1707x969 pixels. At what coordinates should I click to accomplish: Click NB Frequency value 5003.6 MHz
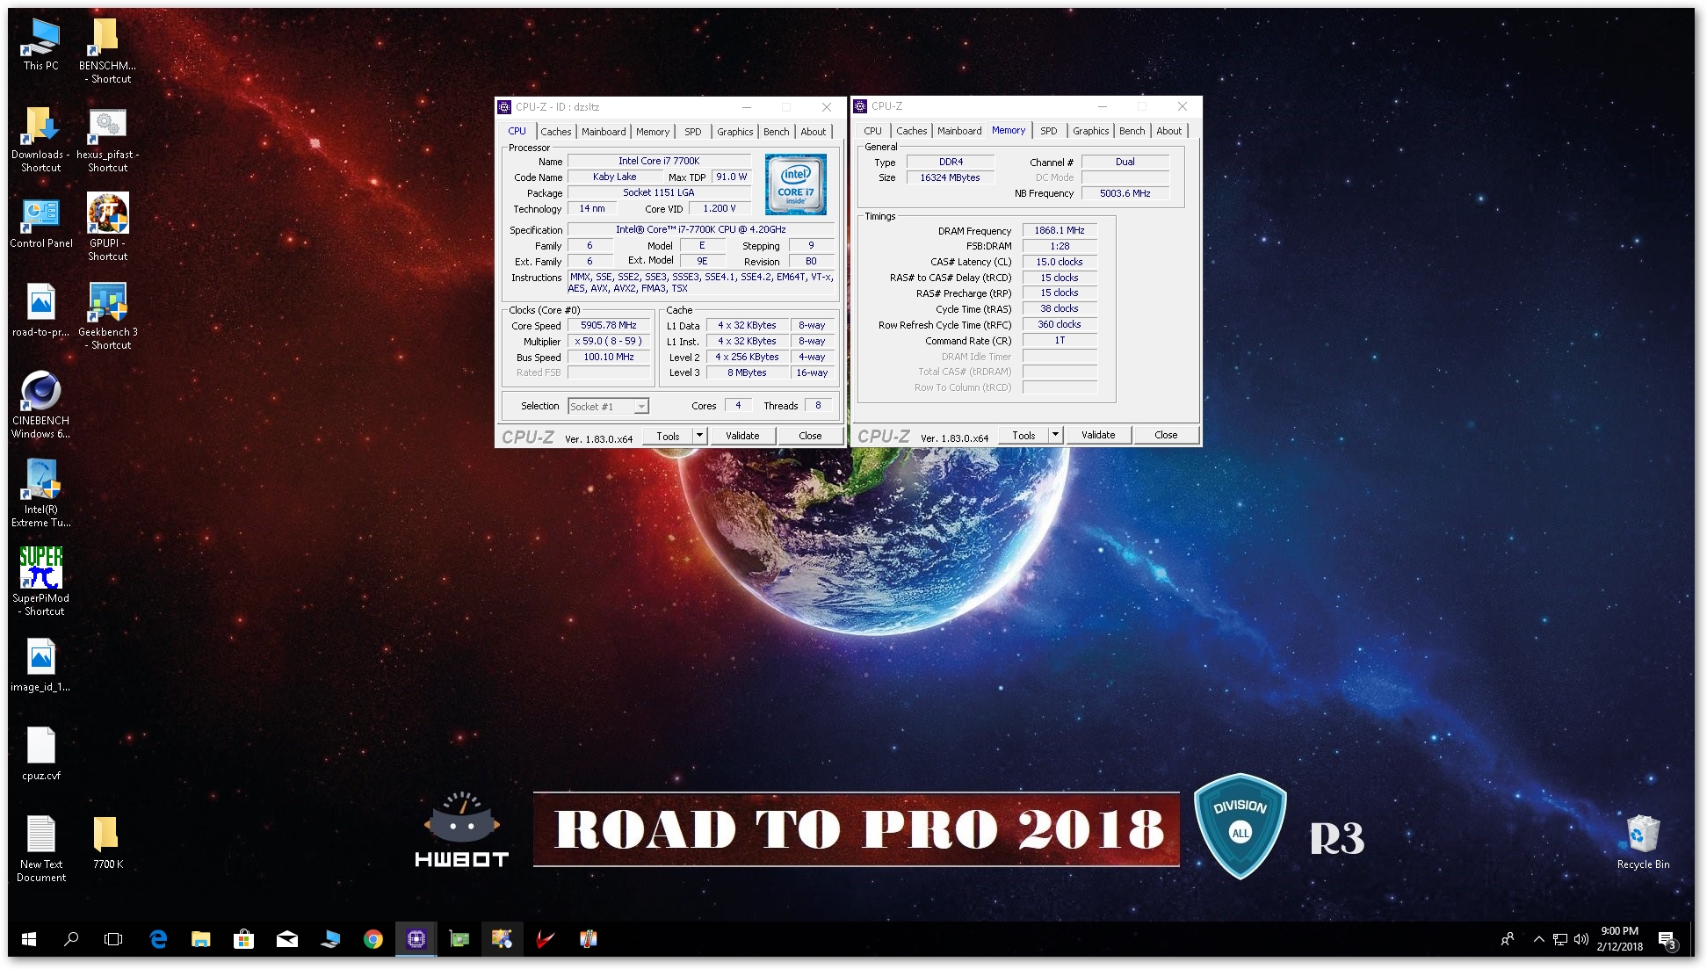point(1125,193)
